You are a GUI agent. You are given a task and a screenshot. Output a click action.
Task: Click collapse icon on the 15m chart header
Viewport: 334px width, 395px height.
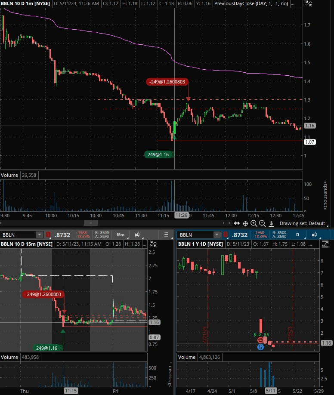coord(153,244)
